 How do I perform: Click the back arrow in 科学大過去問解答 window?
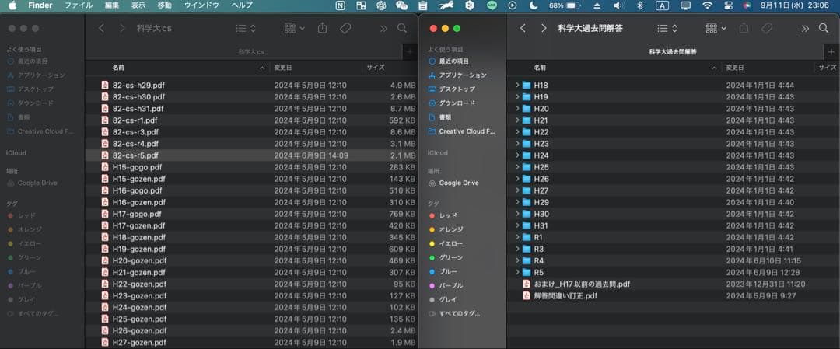(x=523, y=28)
